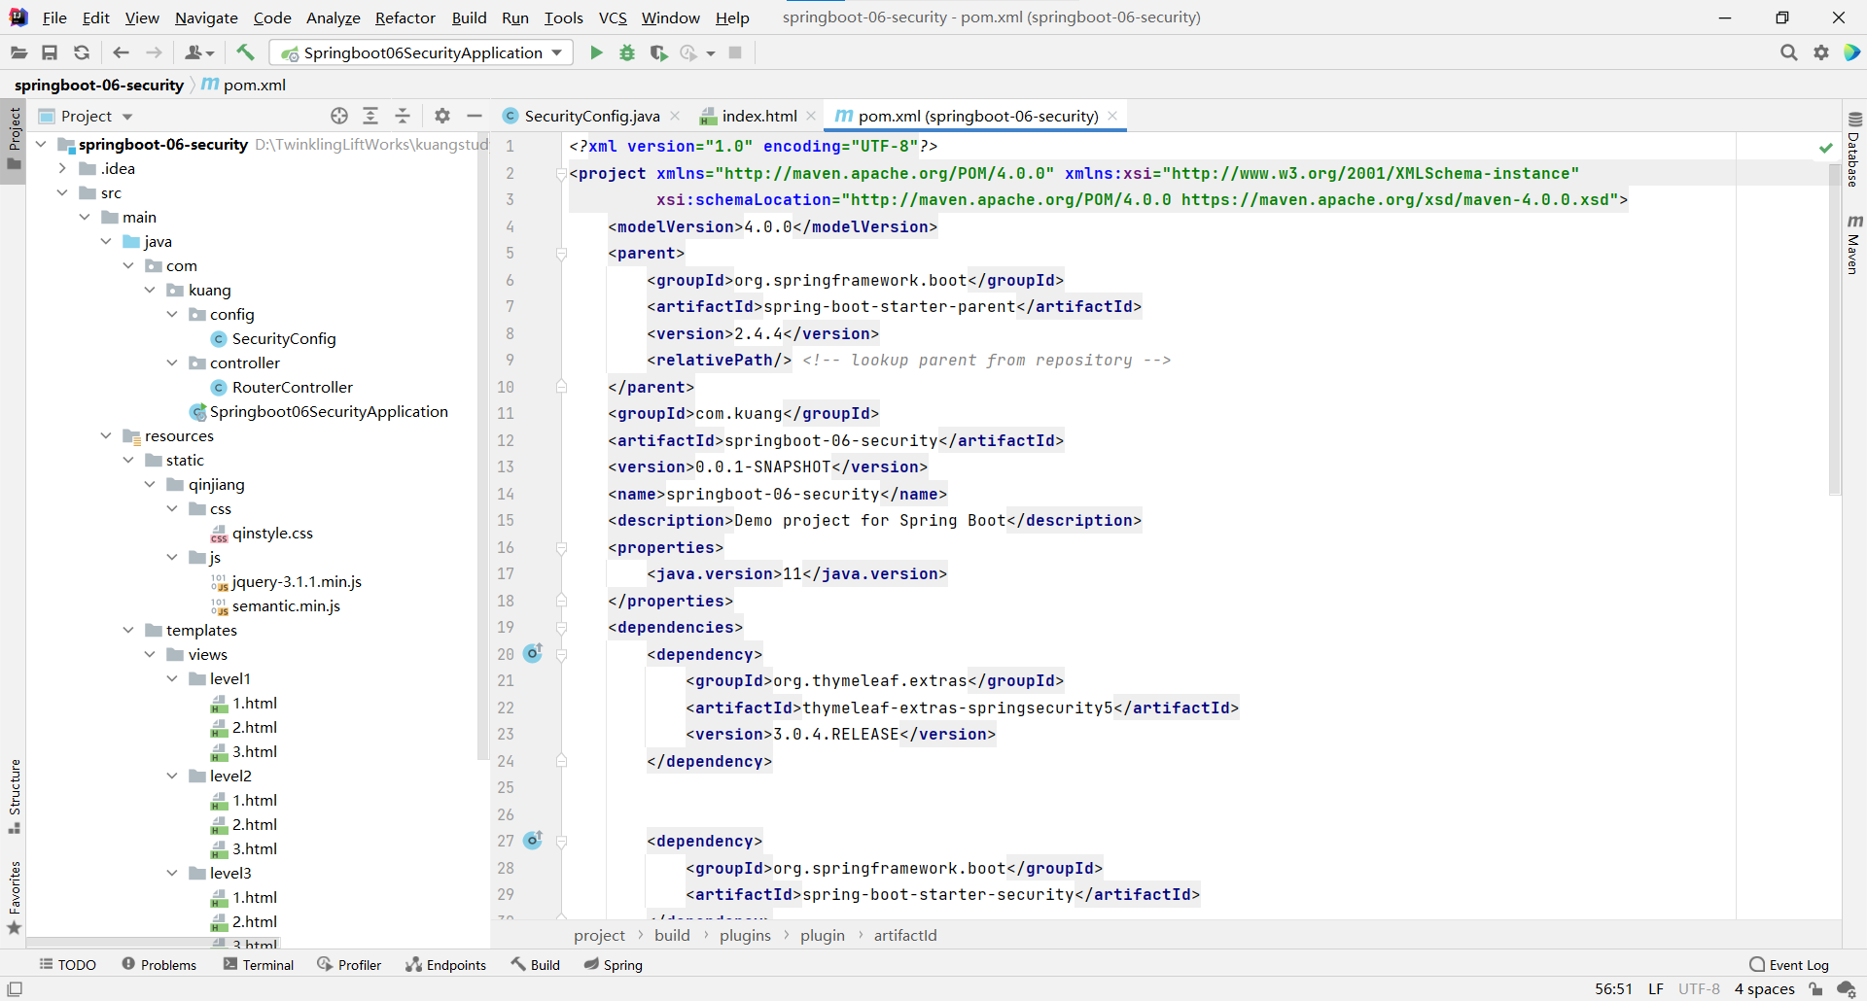Click gutter bean icon on line 27
1867x1001 pixels.
tap(533, 840)
